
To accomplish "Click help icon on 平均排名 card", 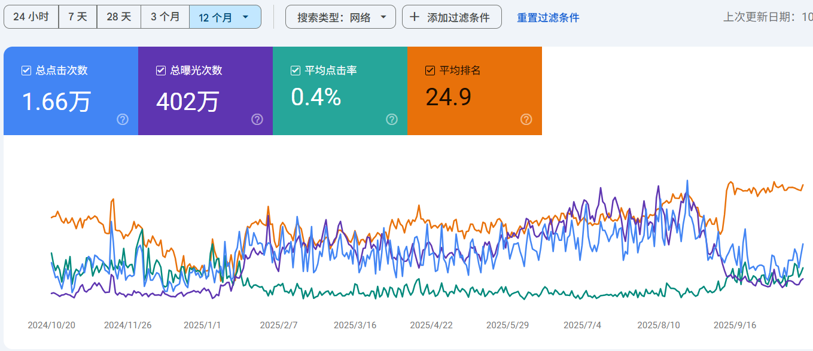I will [526, 120].
